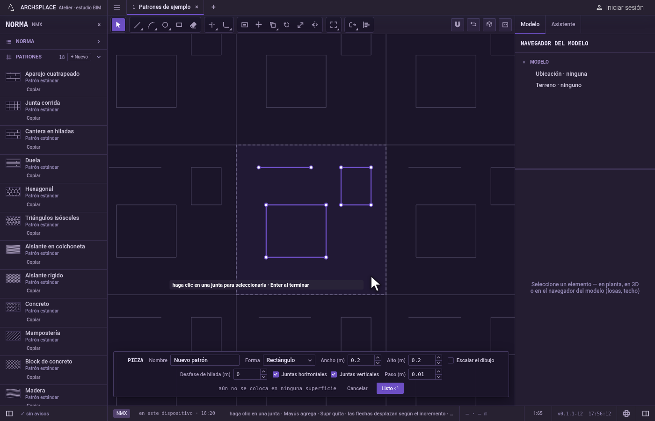The width and height of the screenshot is (655, 421).
Task: Increase Ancho (m) value with up arrow
Action: click(378, 358)
